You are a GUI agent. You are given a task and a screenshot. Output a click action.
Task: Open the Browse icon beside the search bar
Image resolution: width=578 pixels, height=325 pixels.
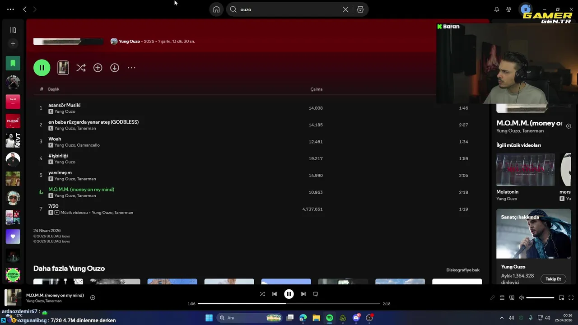click(360, 9)
